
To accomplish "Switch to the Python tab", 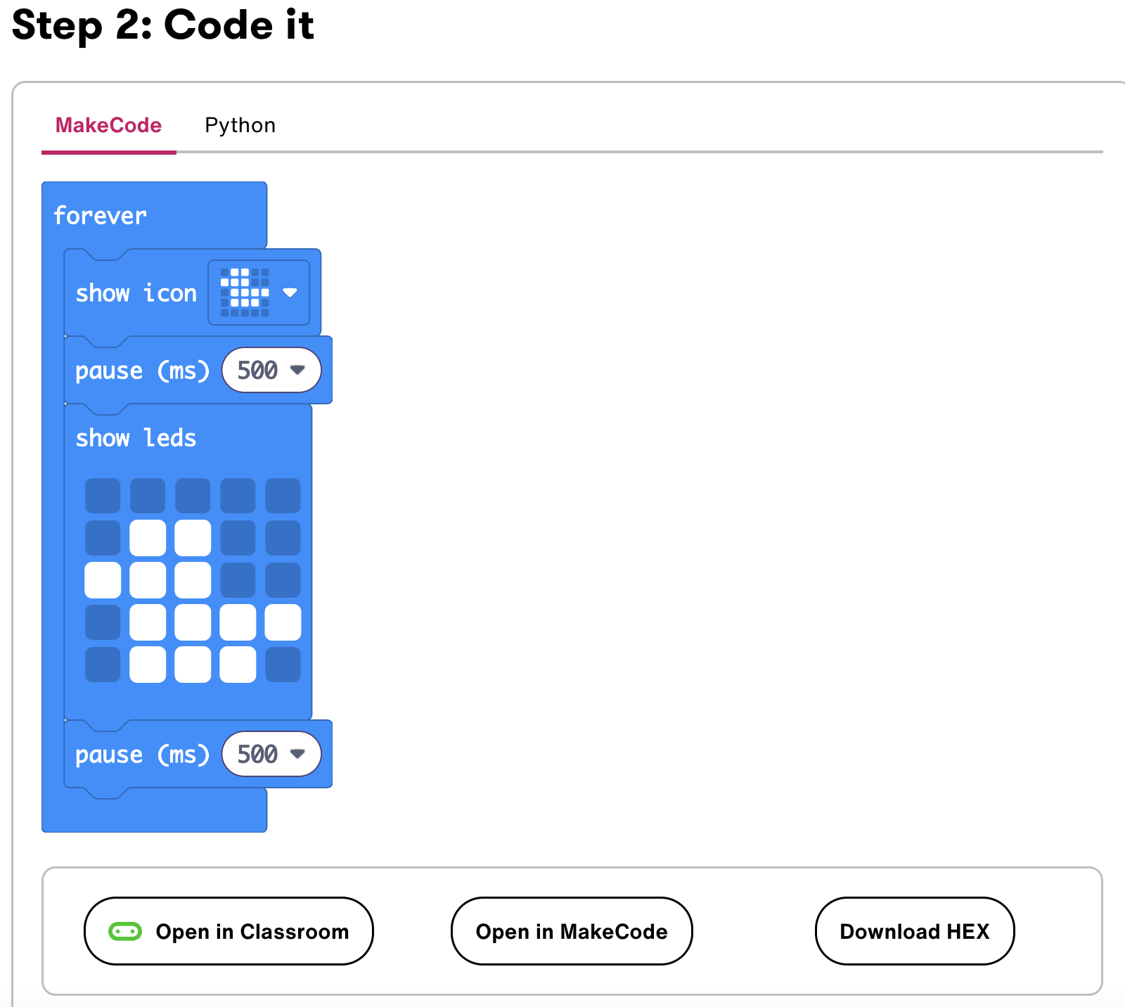I will [x=240, y=125].
